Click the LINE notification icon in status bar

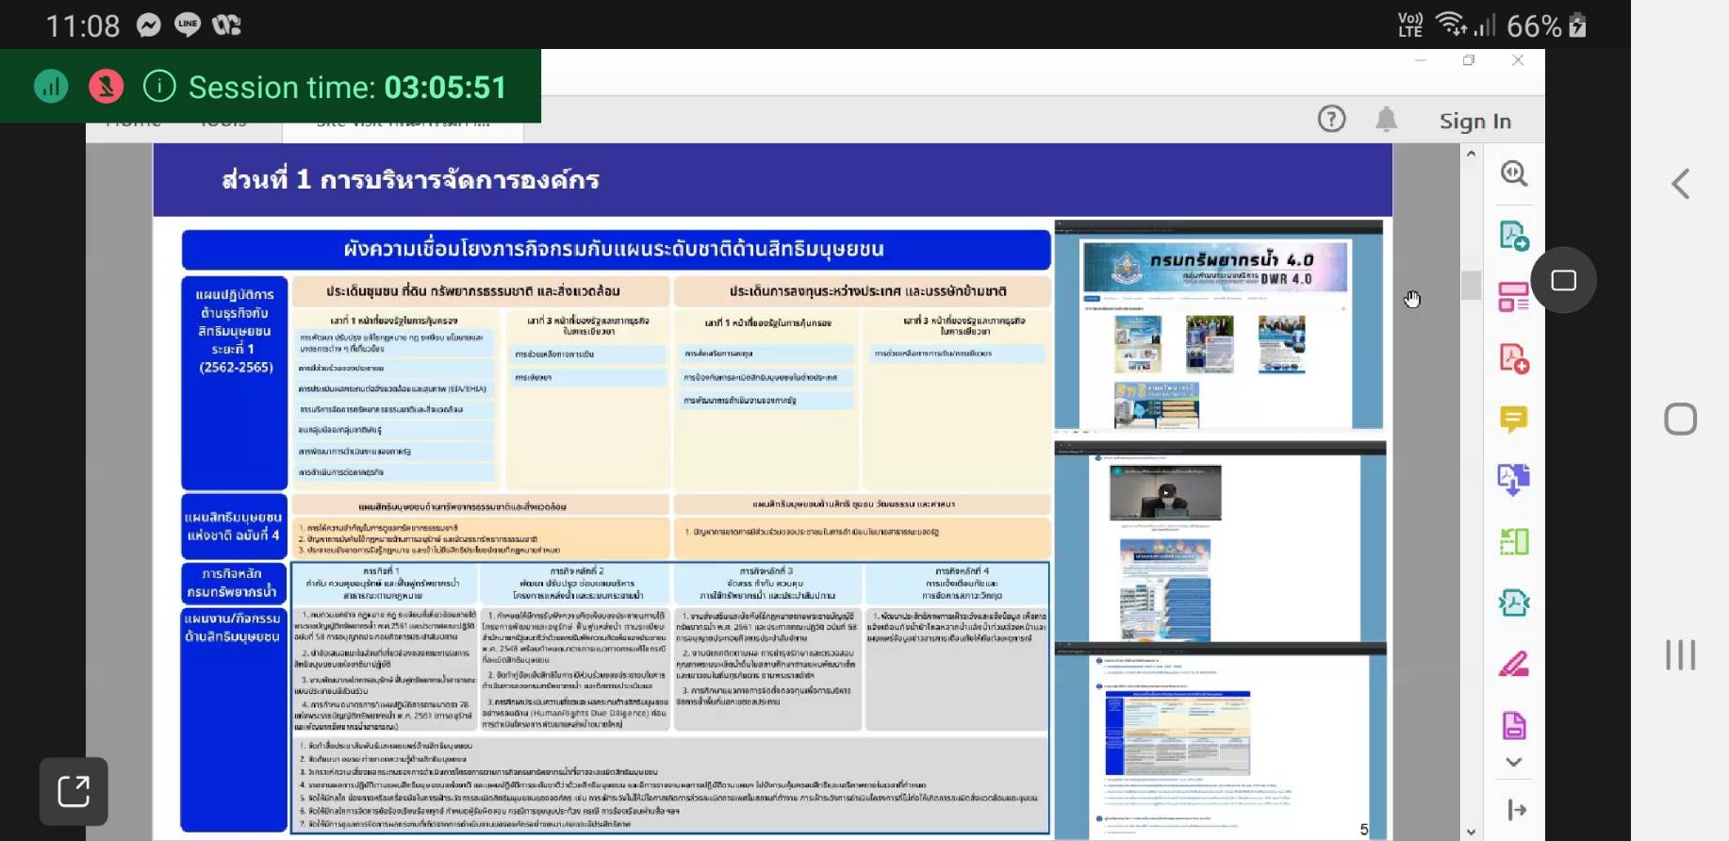coord(187,25)
